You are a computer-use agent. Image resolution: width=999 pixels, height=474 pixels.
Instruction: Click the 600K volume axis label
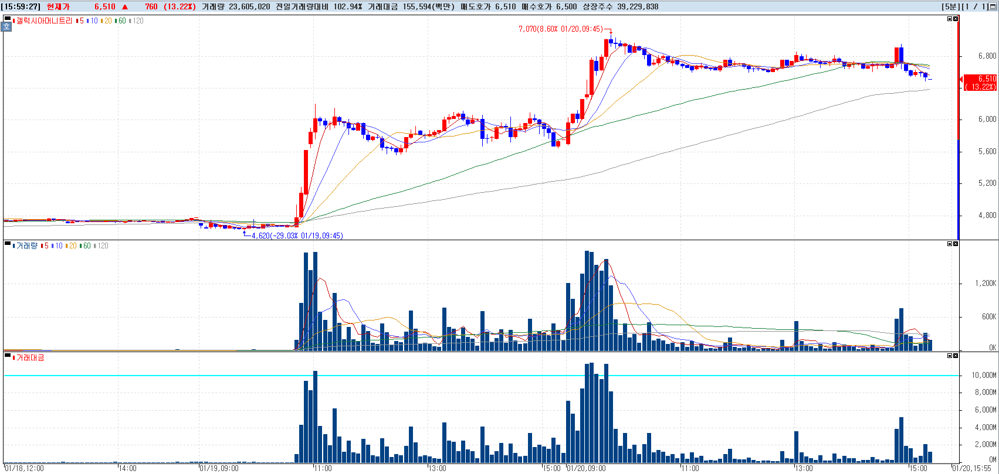989,316
